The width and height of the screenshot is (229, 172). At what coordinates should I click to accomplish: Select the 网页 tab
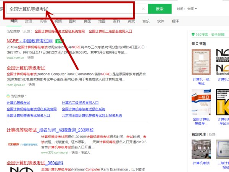[x=14, y=21]
